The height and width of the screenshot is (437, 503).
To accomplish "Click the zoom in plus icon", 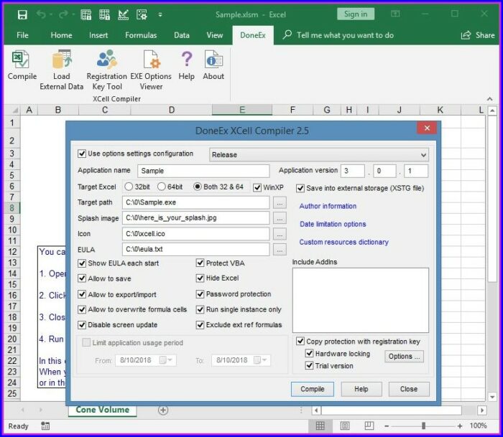I will [460, 426].
